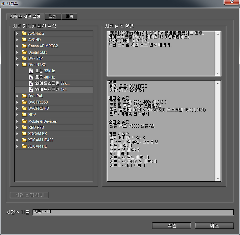
Task: Select the XDCAM HD422 label
Action: tap(41, 140)
